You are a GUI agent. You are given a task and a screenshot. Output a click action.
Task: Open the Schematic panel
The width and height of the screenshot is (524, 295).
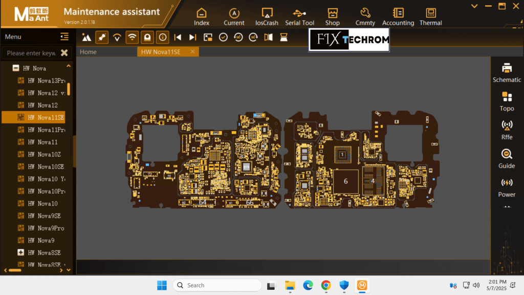click(507, 73)
